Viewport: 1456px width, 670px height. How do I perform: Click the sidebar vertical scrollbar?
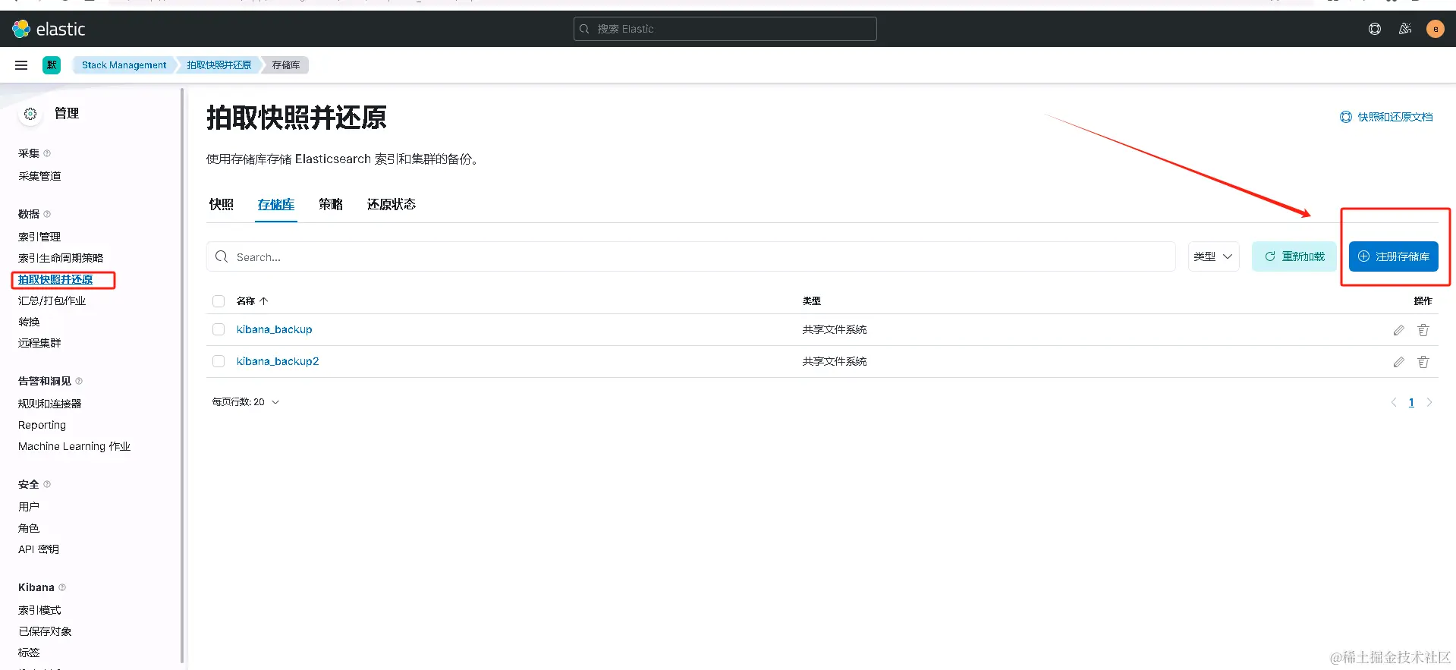click(x=182, y=376)
